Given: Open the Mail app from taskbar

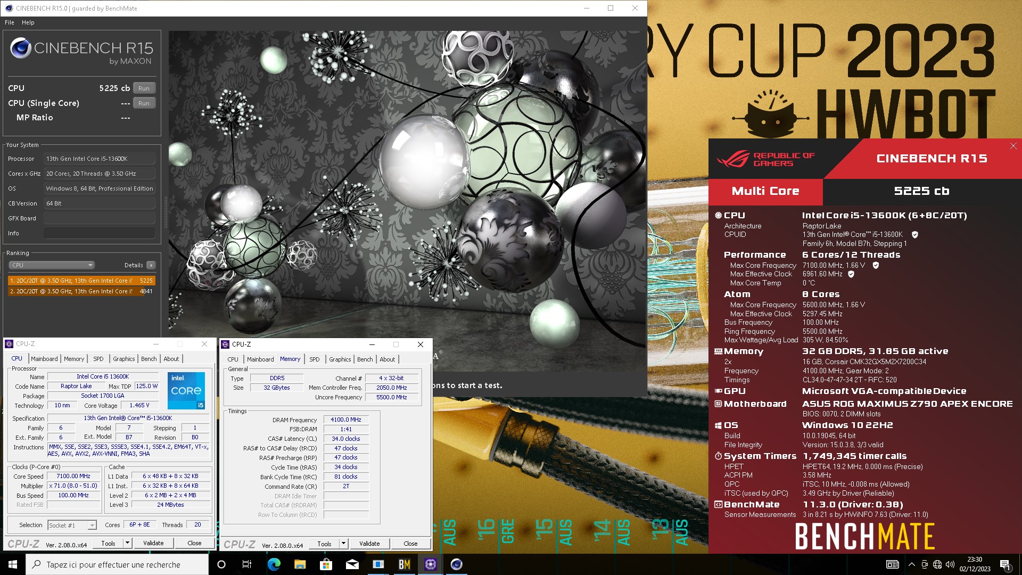Looking at the screenshot, I should click(352, 564).
